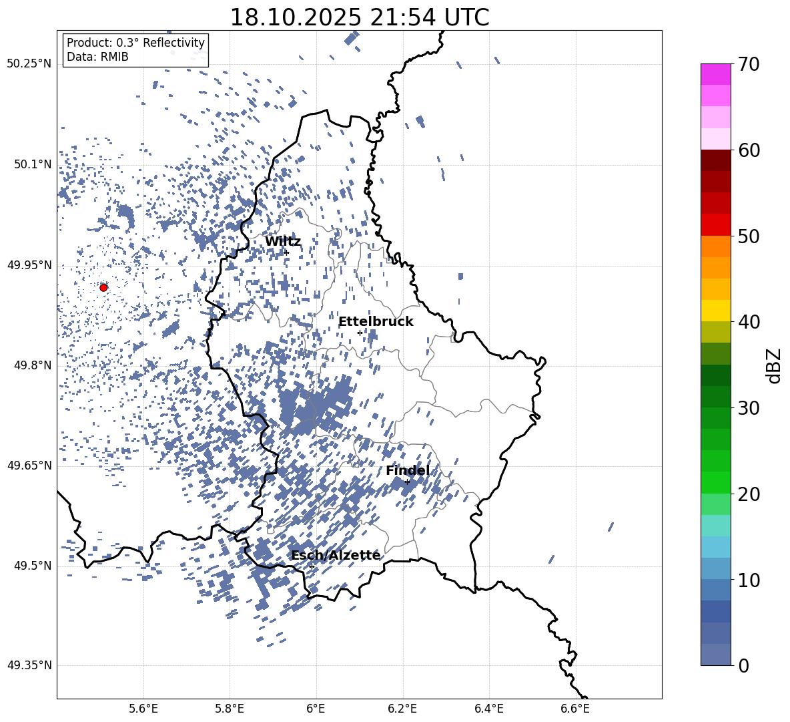Click the yellow colorbar segment near 40
The width and height of the screenshot is (790, 722).
click(x=715, y=311)
